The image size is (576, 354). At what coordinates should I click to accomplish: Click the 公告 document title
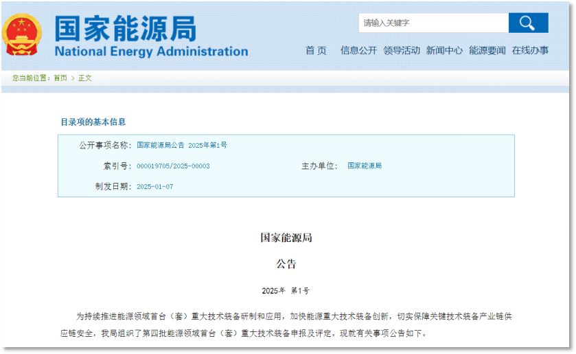click(x=286, y=263)
